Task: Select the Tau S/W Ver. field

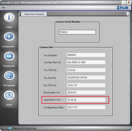Action: click(x=86, y=85)
